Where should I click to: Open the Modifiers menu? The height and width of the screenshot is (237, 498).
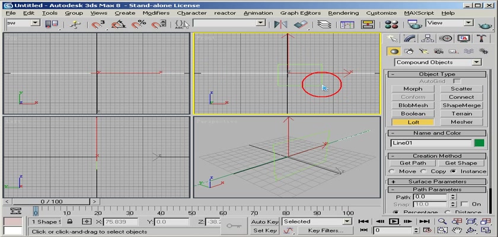[x=156, y=12]
